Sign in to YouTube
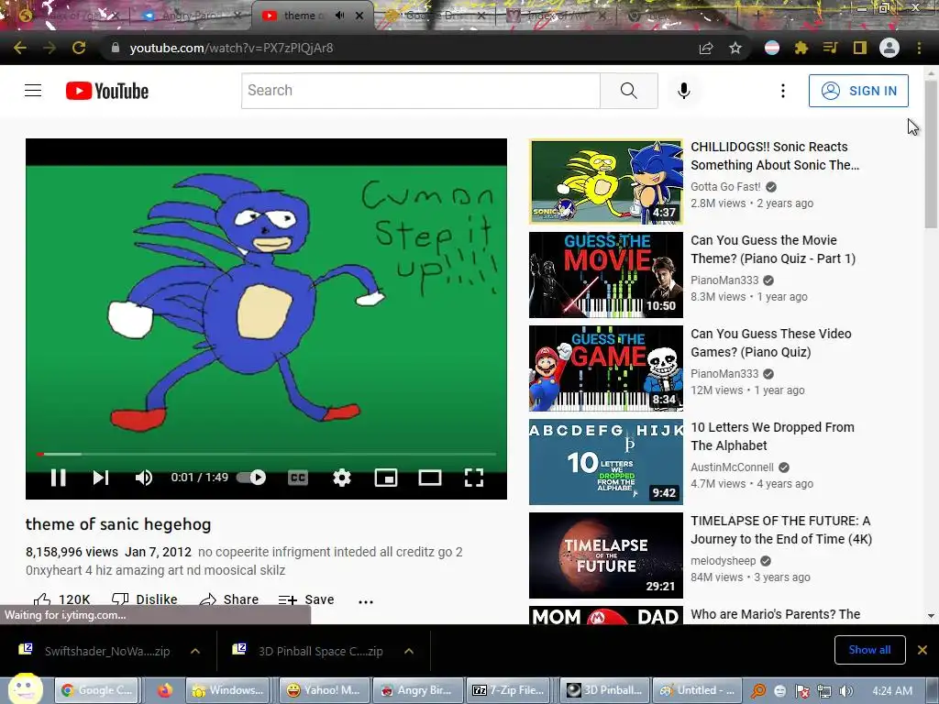939x704 pixels. tap(858, 91)
